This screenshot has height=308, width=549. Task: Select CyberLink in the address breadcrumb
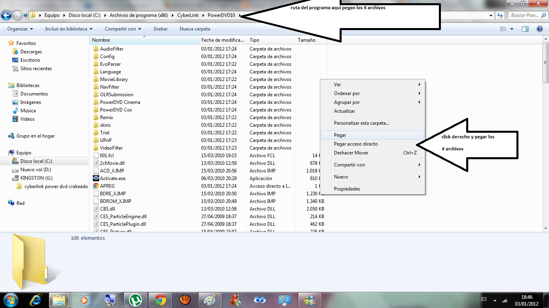pyautogui.click(x=188, y=15)
